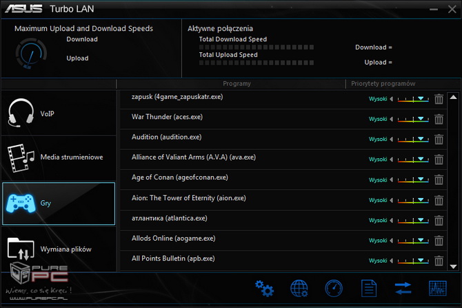Click the Programy column header
Screen dimensions: 462x308
tap(237, 84)
